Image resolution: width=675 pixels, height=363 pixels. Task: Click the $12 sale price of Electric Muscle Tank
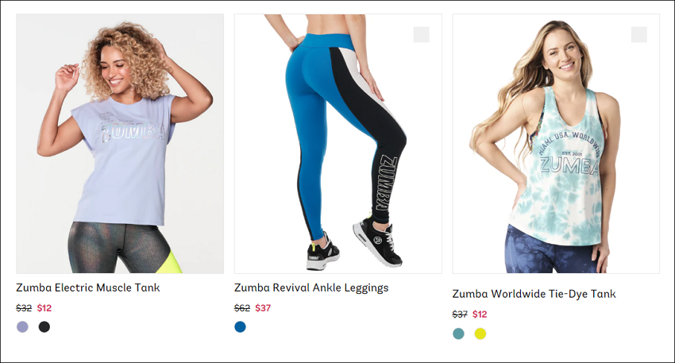44,308
